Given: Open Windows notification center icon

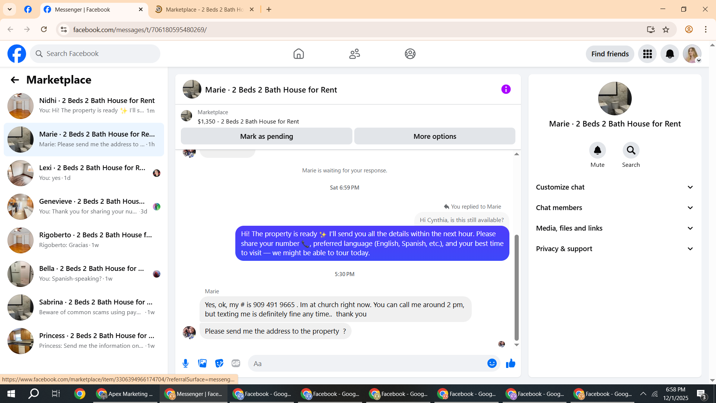Looking at the screenshot, I should [x=701, y=394].
